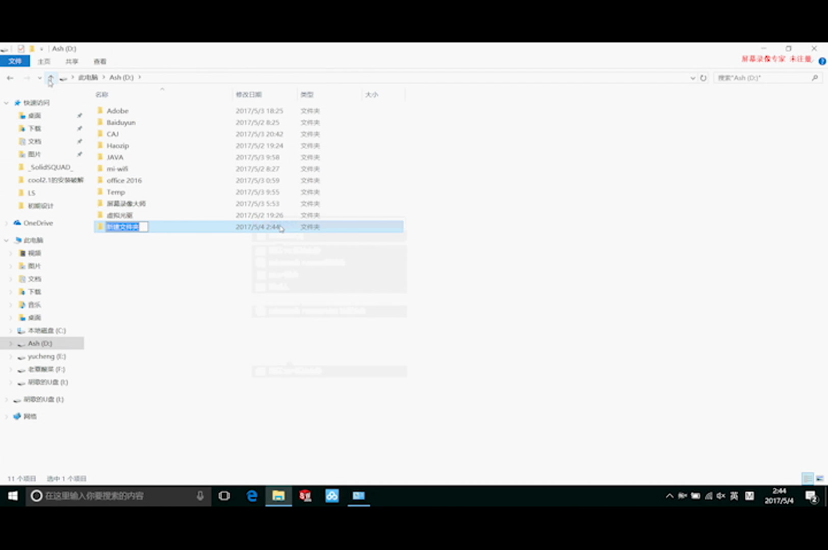
Task: Click the File Explorer taskbar icon
Action: (x=278, y=496)
